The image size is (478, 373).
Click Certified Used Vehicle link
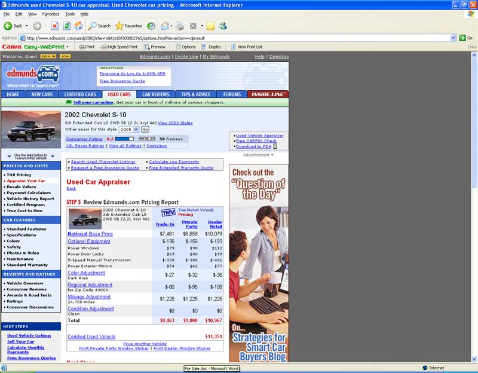click(x=91, y=337)
